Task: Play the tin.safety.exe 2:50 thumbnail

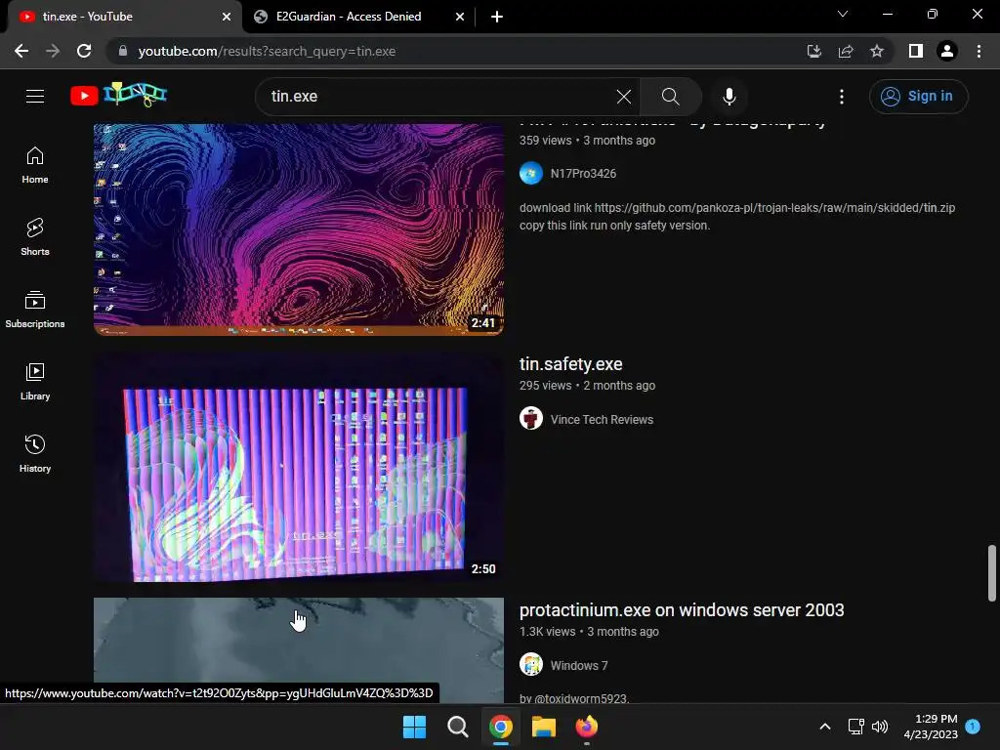Action: tap(299, 467)
